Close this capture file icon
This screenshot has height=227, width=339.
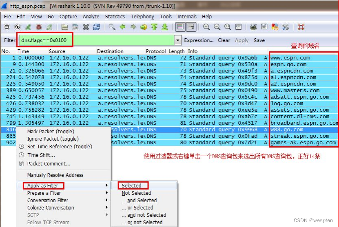point(86,27)
